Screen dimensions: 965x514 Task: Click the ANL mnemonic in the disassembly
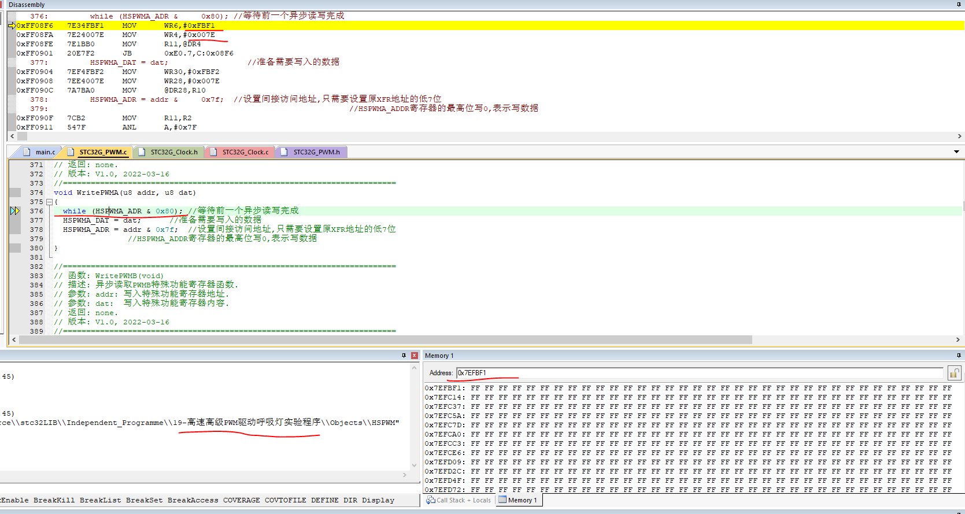[x=130, y=127]
